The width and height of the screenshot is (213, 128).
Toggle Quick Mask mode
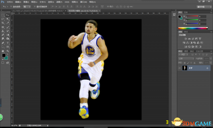coord(3,63)
